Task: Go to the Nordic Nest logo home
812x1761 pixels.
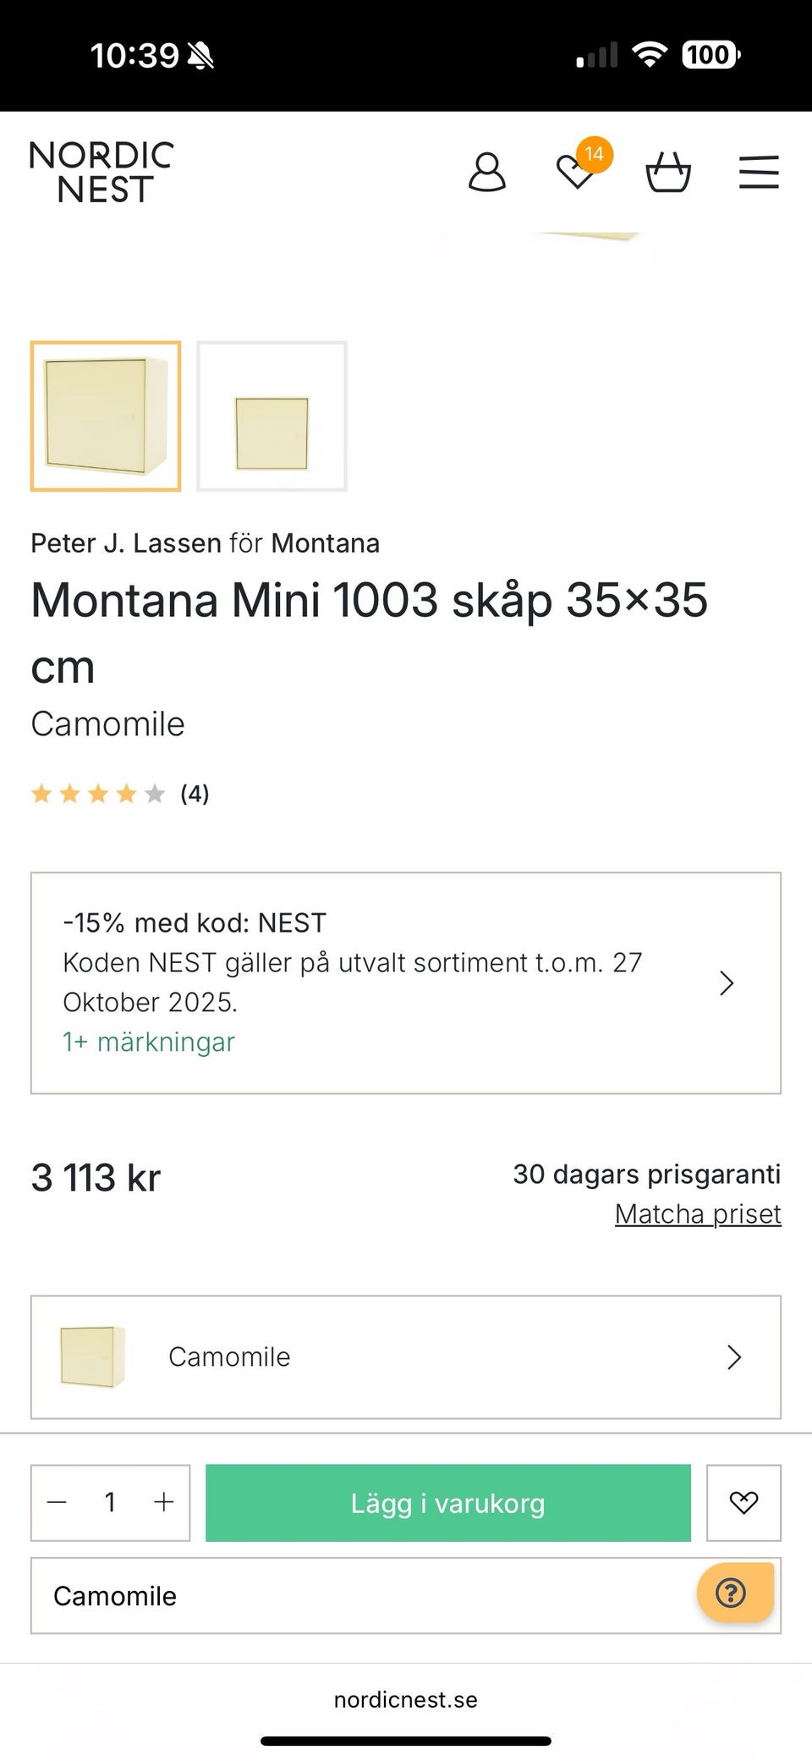Action: (x=101, y=172)
